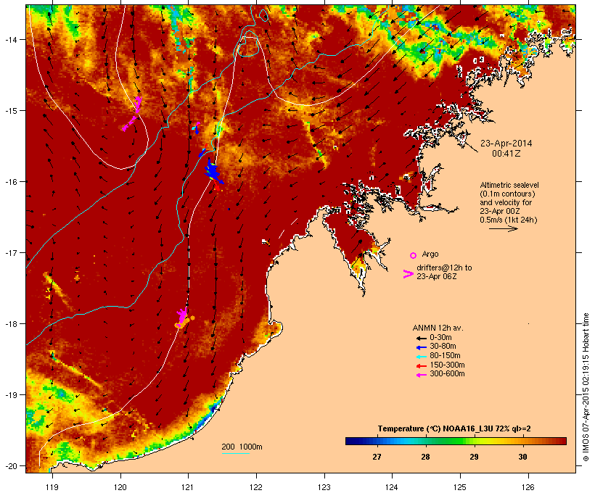Click the magenta drifter track near 120.2E -15
The width and height of the screenshot is (595, 493).
pos(133,114)
